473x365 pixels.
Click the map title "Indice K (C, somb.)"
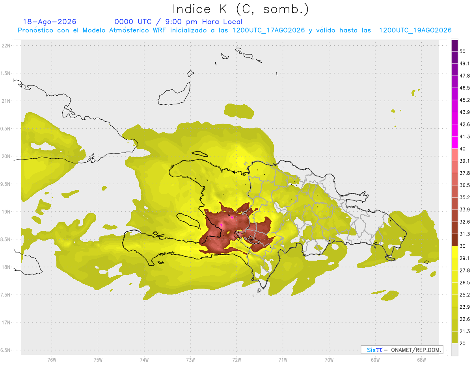[x=240, y=9]
